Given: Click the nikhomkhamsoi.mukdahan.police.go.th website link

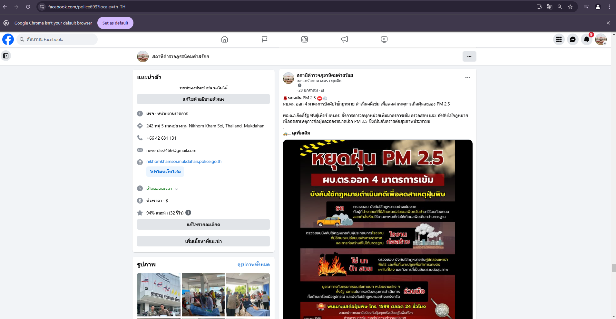Looking at the screenshot, I should (184, 161).
